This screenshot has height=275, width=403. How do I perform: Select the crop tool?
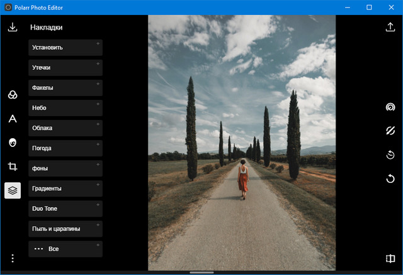[x=13, y=166]
